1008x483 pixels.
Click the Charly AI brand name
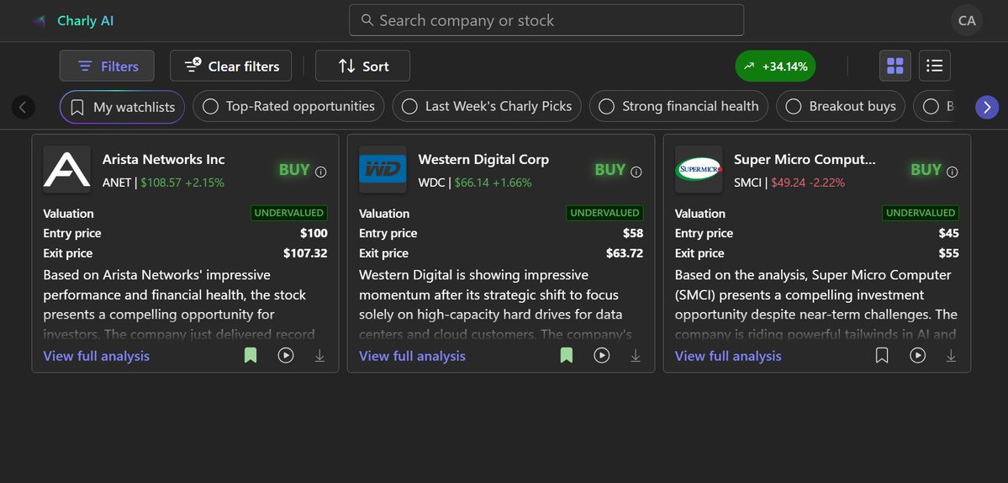pos(86,21)
